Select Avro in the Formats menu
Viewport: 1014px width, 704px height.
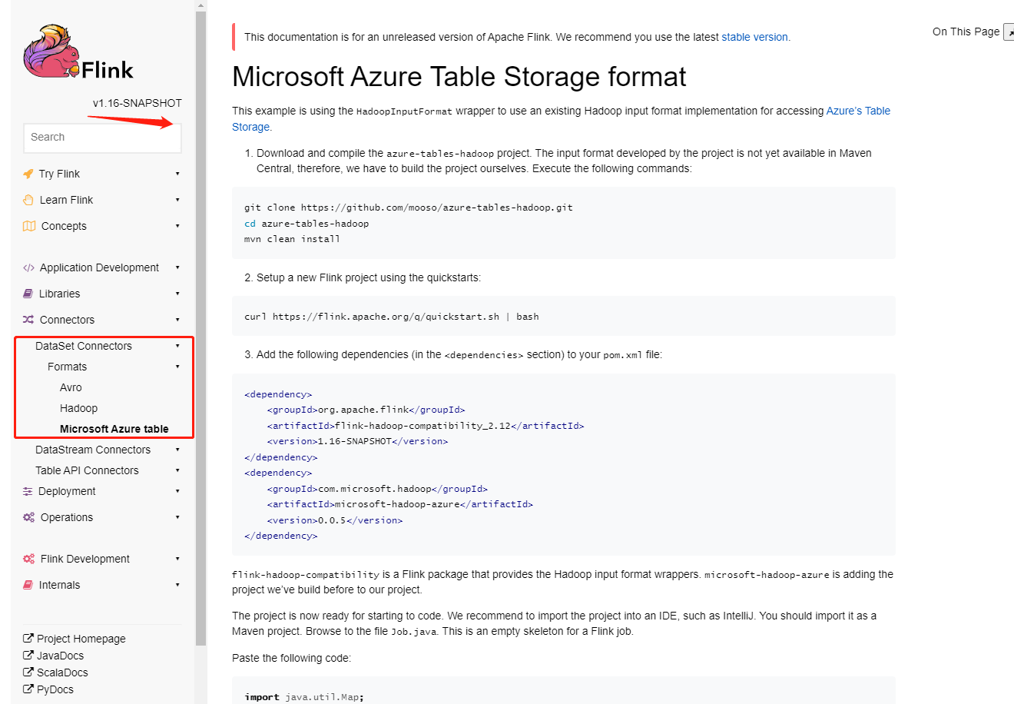coord(71,387)
